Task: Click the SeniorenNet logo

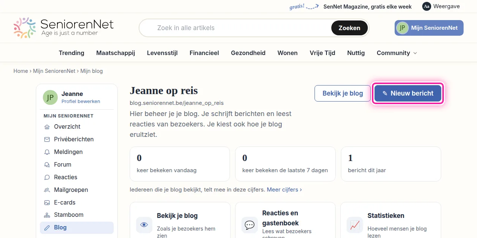Action: point(63,28)
